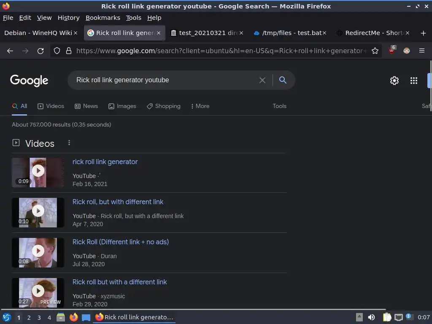The image size is (432, 324).
Task: Open 'Rick roll, but with different link'
Action: (x=118, y=202)
